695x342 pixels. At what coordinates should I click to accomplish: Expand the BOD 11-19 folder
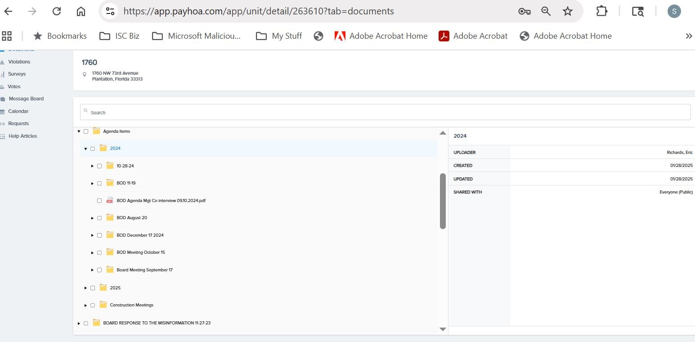point(92,184)
